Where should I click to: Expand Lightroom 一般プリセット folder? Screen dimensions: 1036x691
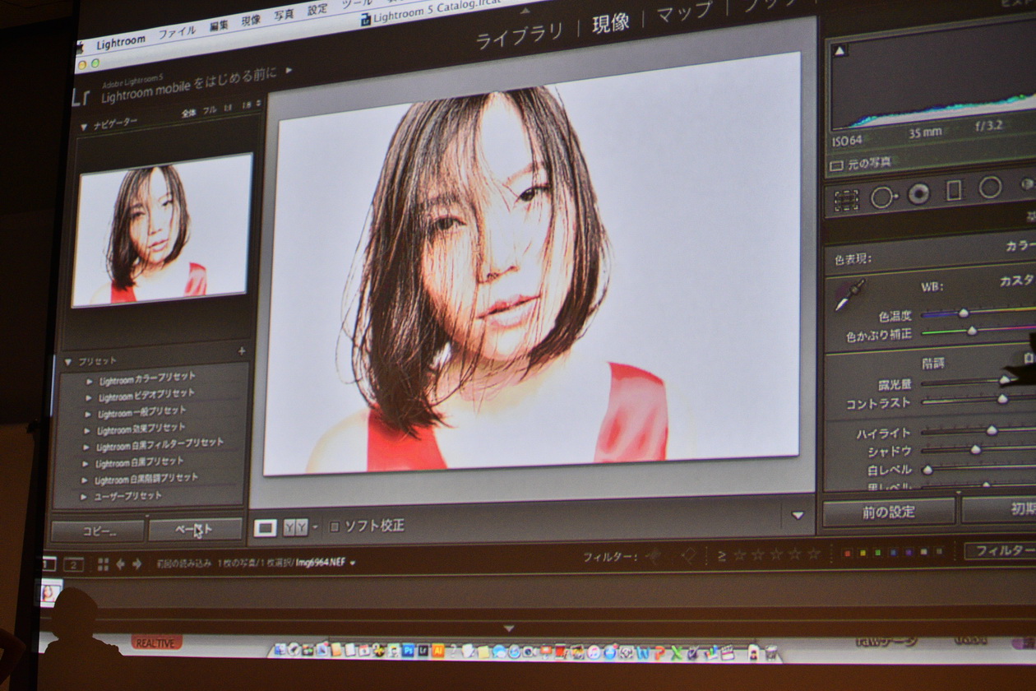(88, 415)
